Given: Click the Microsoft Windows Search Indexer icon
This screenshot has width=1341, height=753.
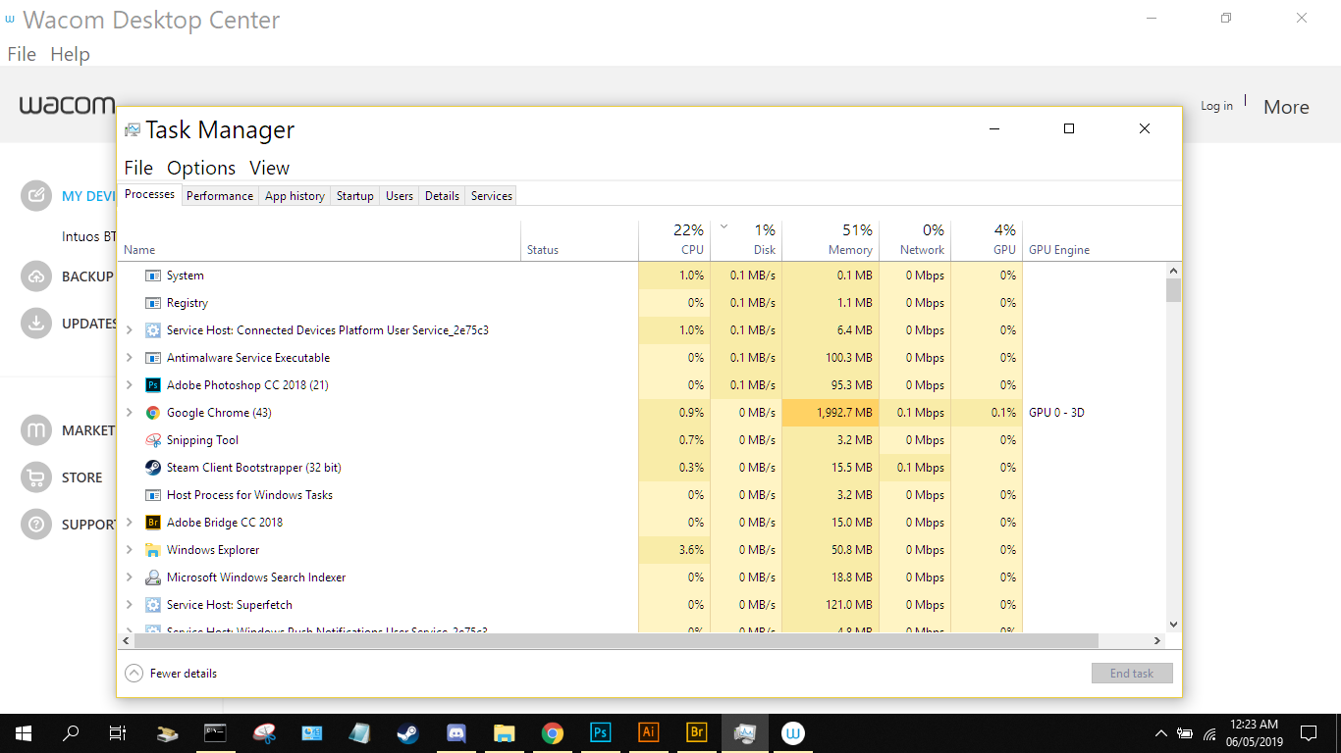Looking at the screenshot, I should (x=152, y=577).
